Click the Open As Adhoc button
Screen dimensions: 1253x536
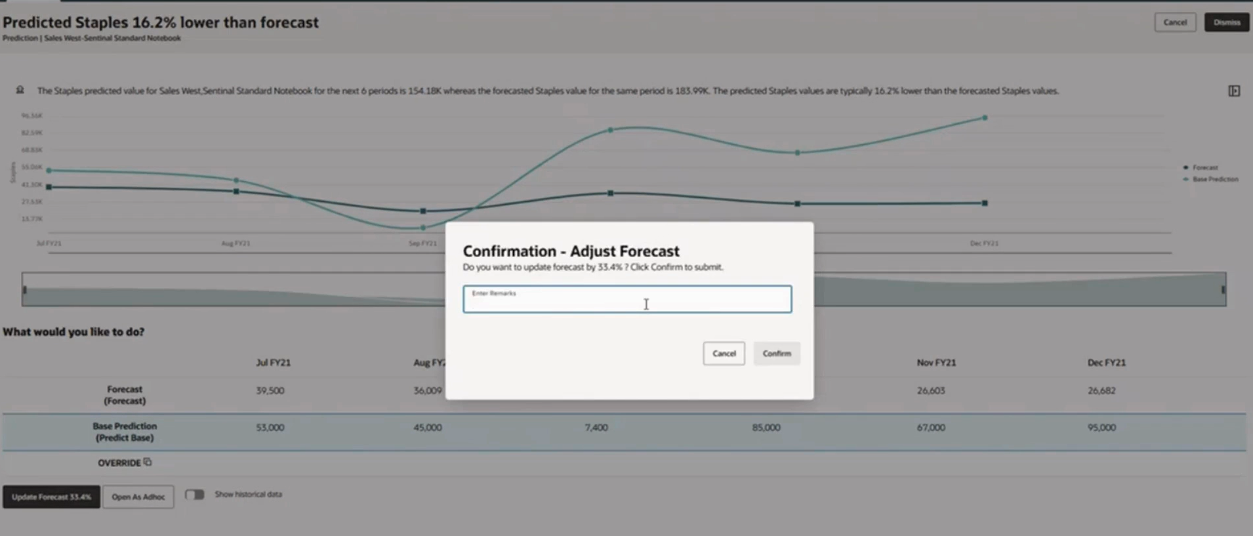(x=138, y=497)
